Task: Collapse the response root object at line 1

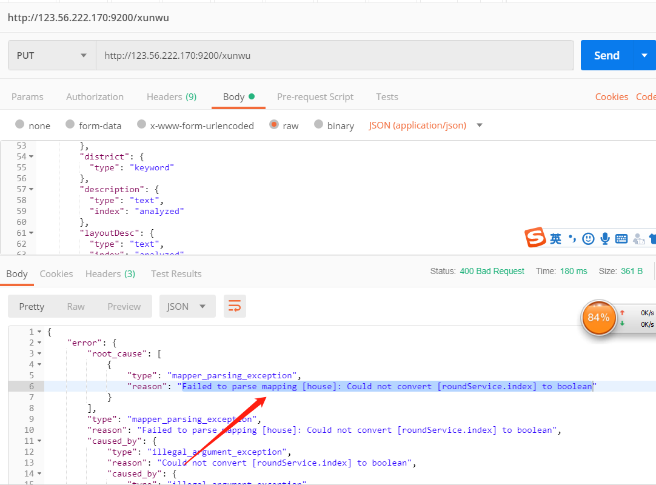Action: pyautogui.click(x=39, y=332)
